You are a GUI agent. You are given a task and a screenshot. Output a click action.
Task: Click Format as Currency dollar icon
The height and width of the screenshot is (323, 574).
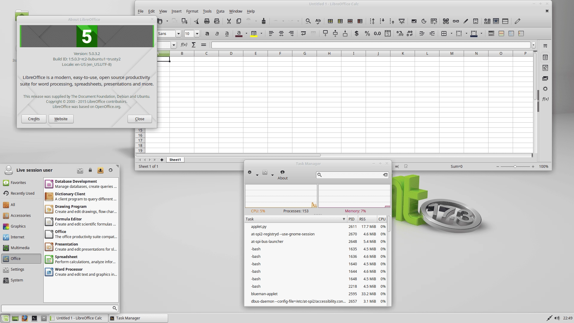click(x=356, y=33)
